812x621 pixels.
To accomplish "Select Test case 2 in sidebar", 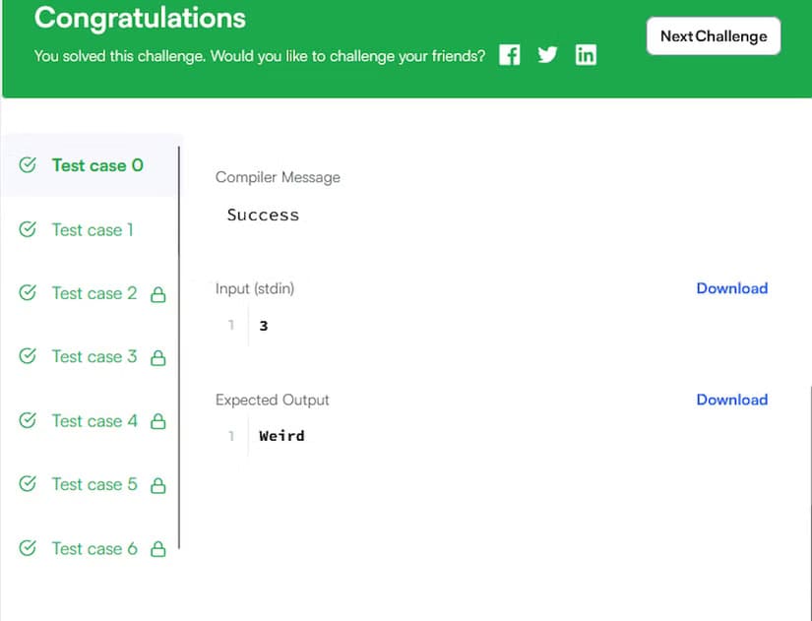I will pos(94,293).
